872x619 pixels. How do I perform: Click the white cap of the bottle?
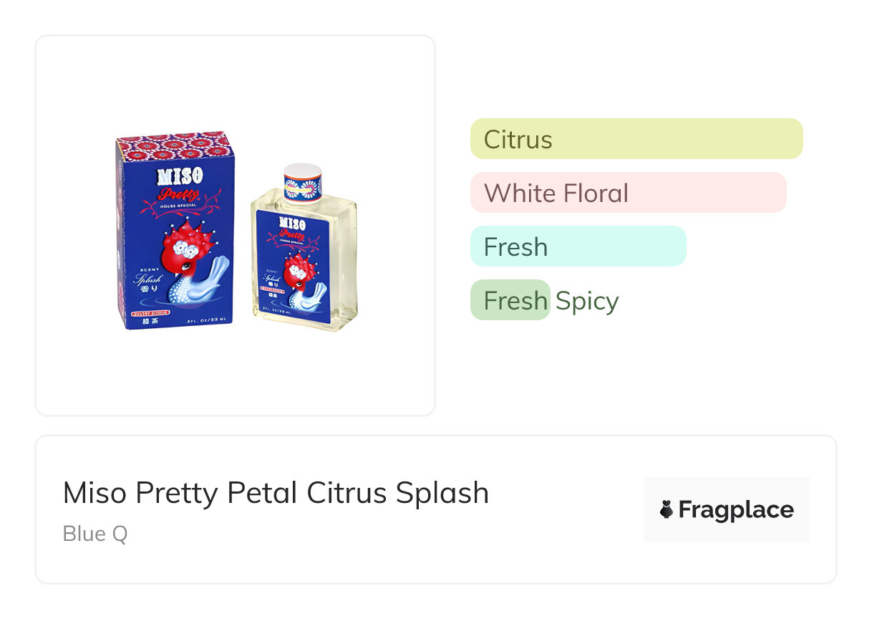pyautogui.click(x=301, y=171)
